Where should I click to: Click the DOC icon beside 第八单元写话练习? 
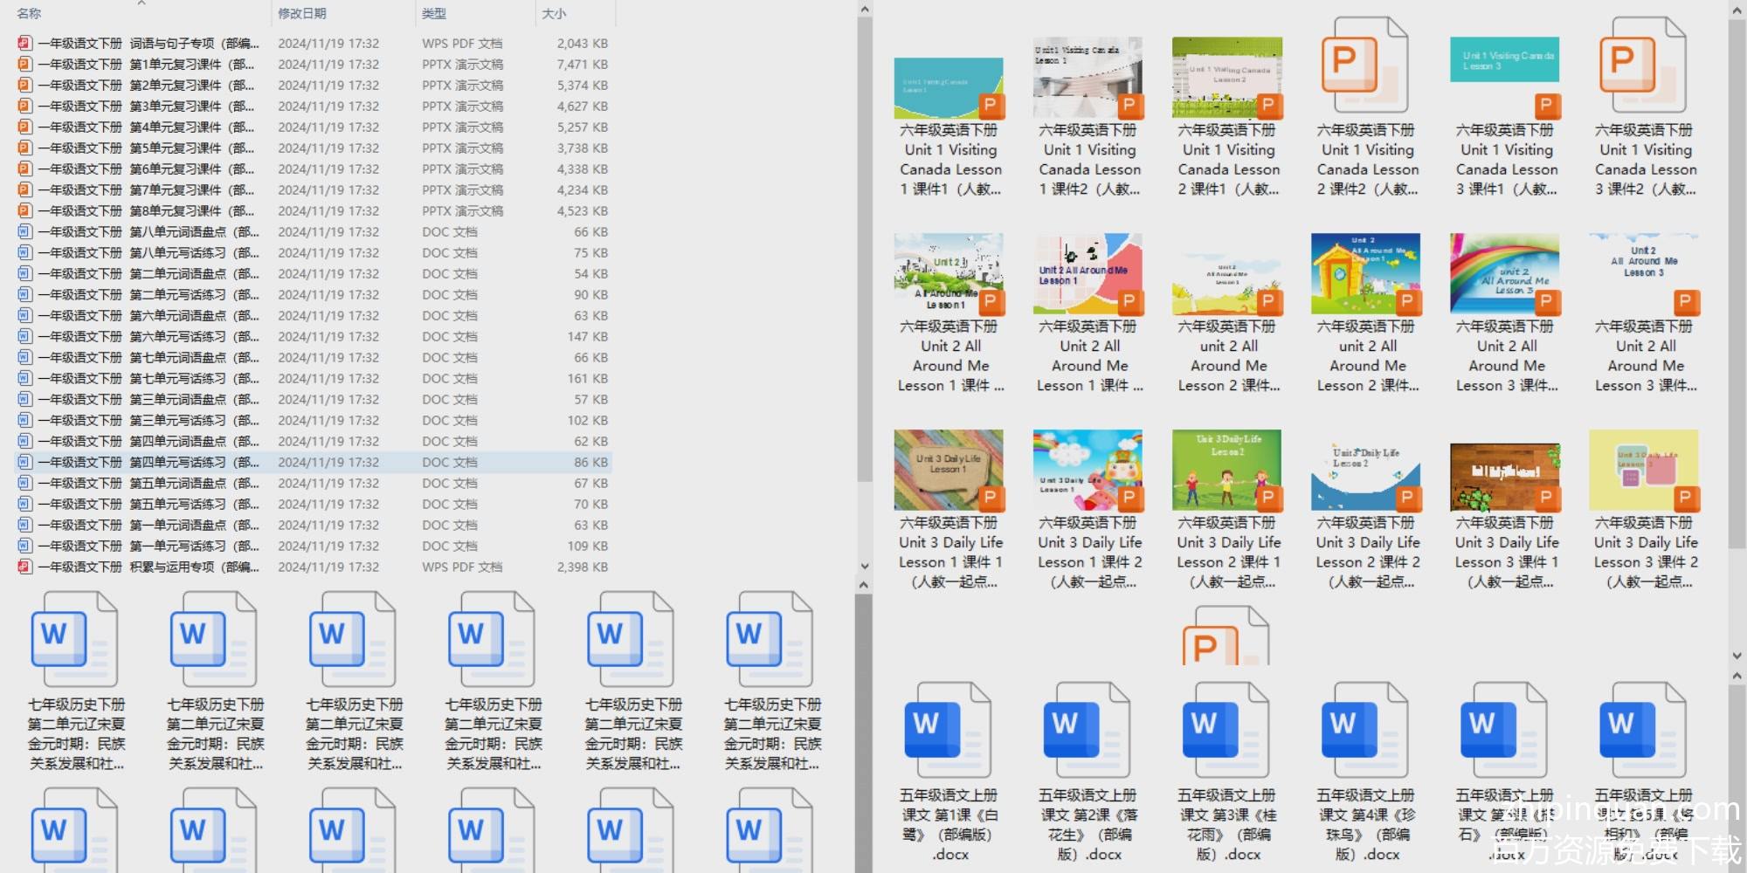point(24,252)
